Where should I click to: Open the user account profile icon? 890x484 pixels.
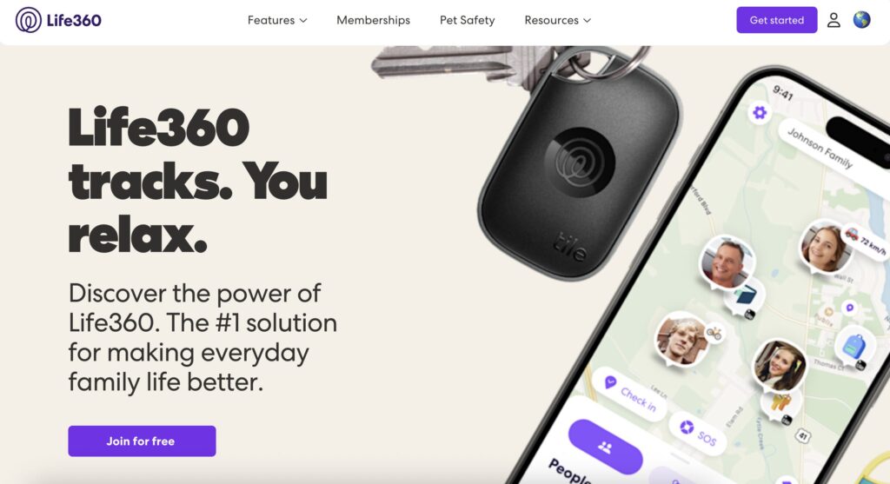(x=834, y=20)
